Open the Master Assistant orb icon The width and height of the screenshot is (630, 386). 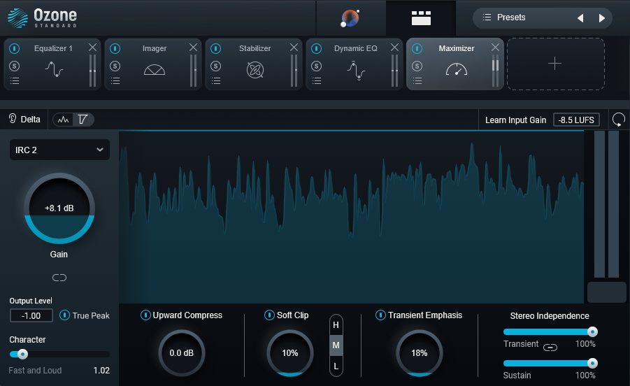[x=350, y=18]
